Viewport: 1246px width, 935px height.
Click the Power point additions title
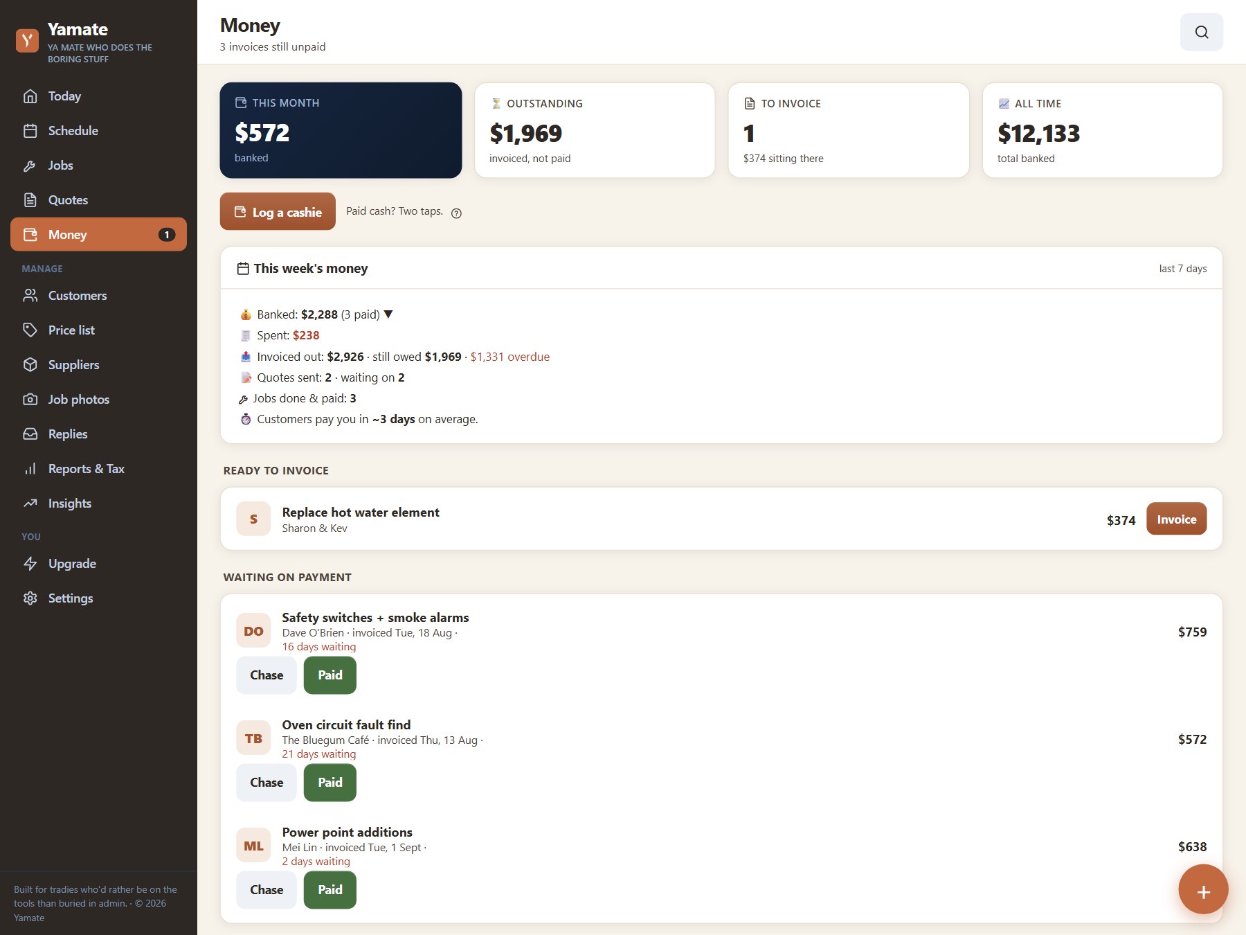tap(347, 832)
